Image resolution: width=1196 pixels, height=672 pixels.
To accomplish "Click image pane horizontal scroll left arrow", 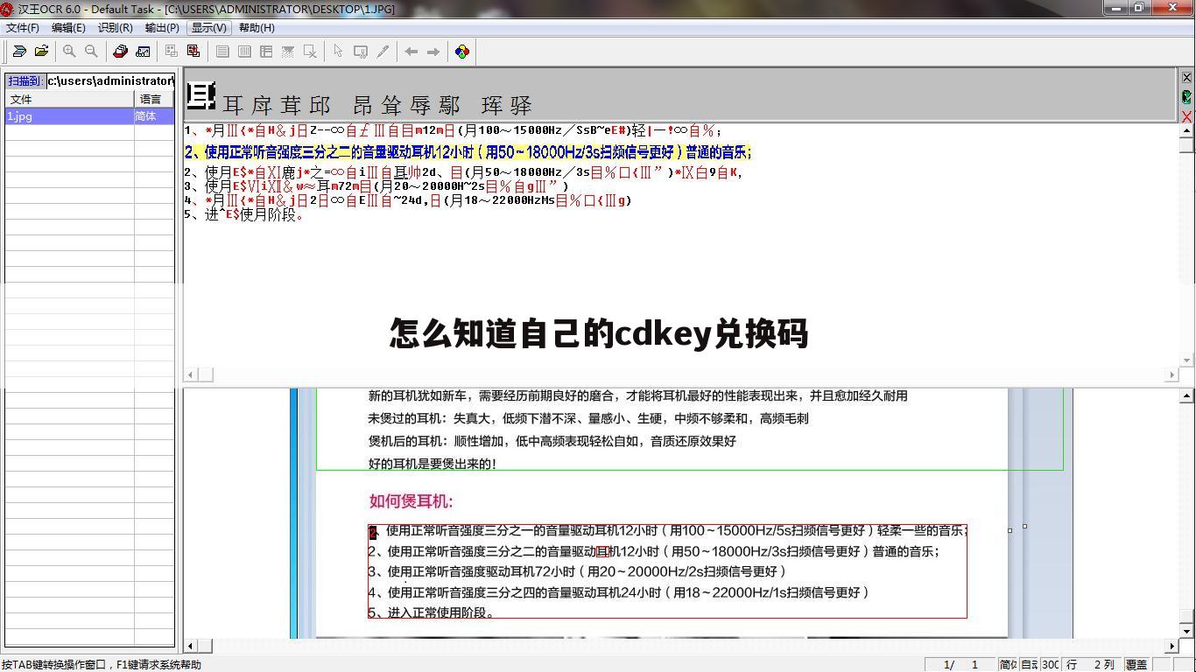I will click(x=190, y=646).
